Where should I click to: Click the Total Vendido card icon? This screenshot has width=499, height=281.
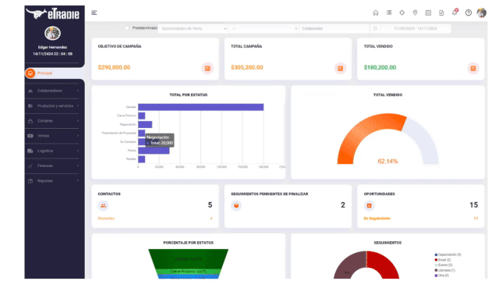pos(473,68)
